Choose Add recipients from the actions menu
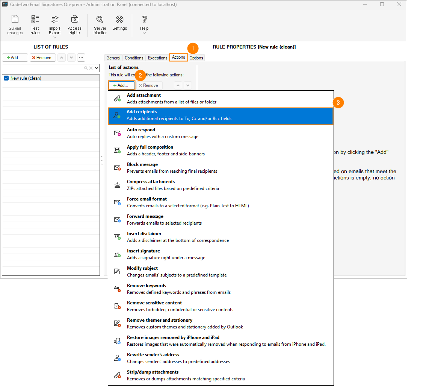Screen dimensions: 444x386 (x=220, y=115)
